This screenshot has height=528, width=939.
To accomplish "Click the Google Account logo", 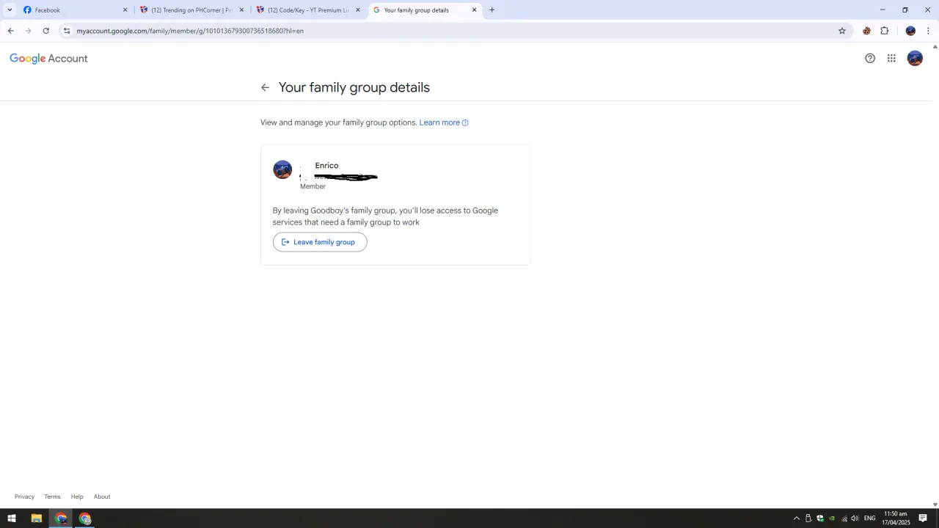I will pyautogui.click(x=48, y=59).
